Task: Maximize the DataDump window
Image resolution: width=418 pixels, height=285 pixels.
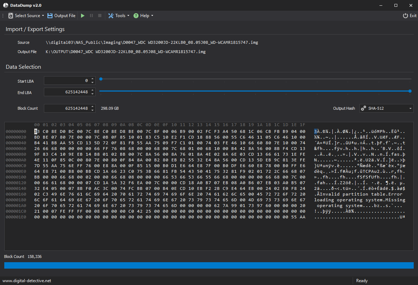Action: [396, 5]
